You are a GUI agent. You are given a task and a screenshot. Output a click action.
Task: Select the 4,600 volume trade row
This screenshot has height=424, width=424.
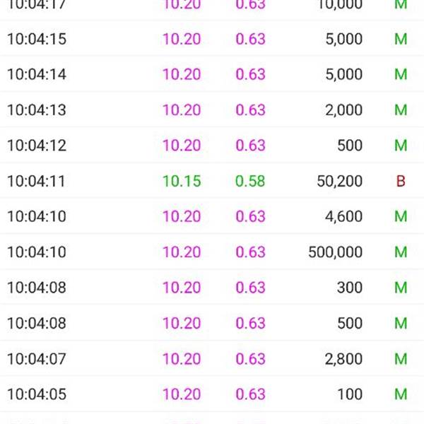pyautogui.click(x=212, y=216)
